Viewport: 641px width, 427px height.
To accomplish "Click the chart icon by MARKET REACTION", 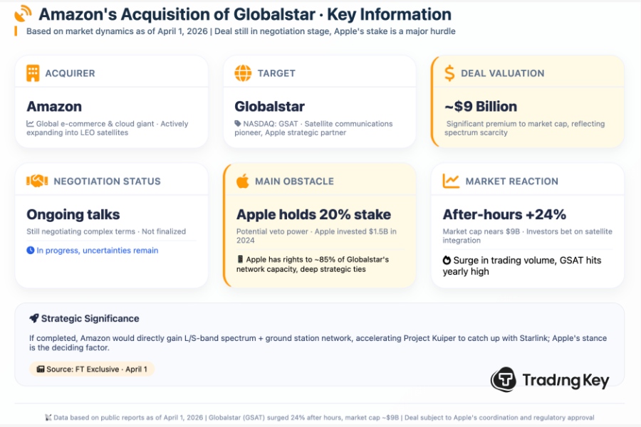I will point(451,181).
